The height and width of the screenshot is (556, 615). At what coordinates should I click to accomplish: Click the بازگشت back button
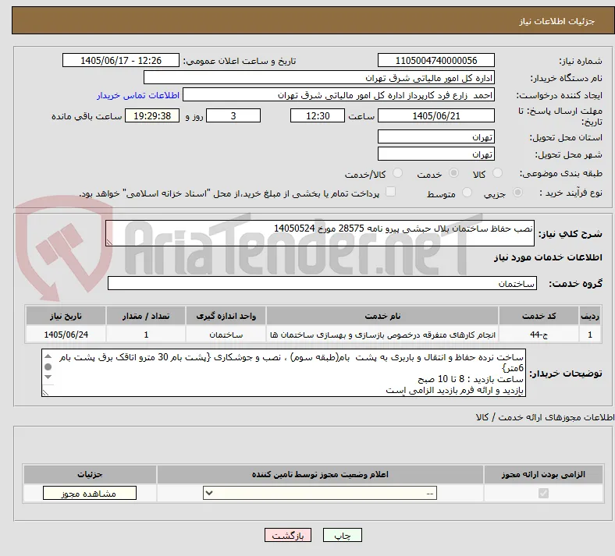tap(288, 535)
